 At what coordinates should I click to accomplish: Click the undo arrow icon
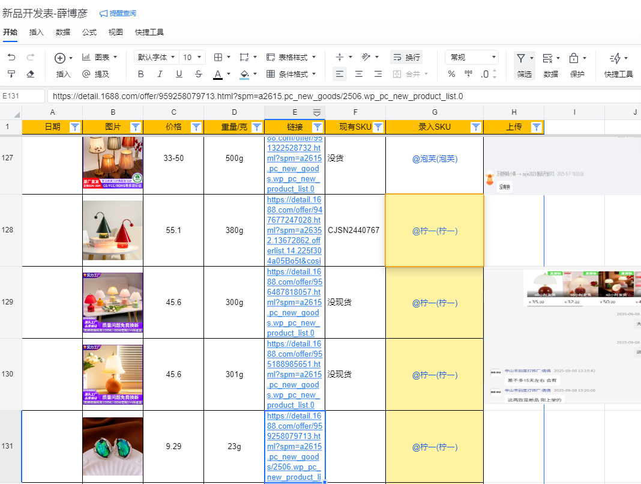pos(11,58)
